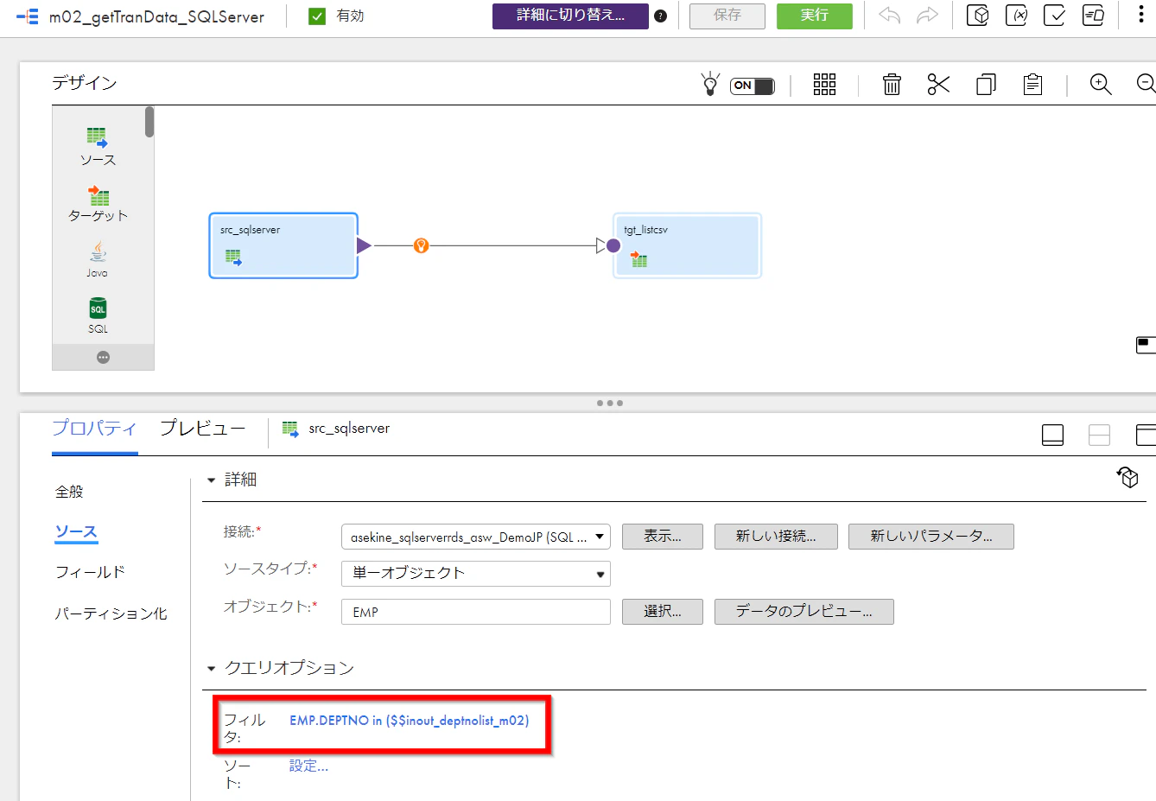This screenshot has width=1156, height=801.
Task: Click the 新しいパラメータ button
Action: click(x=931, y=537)
